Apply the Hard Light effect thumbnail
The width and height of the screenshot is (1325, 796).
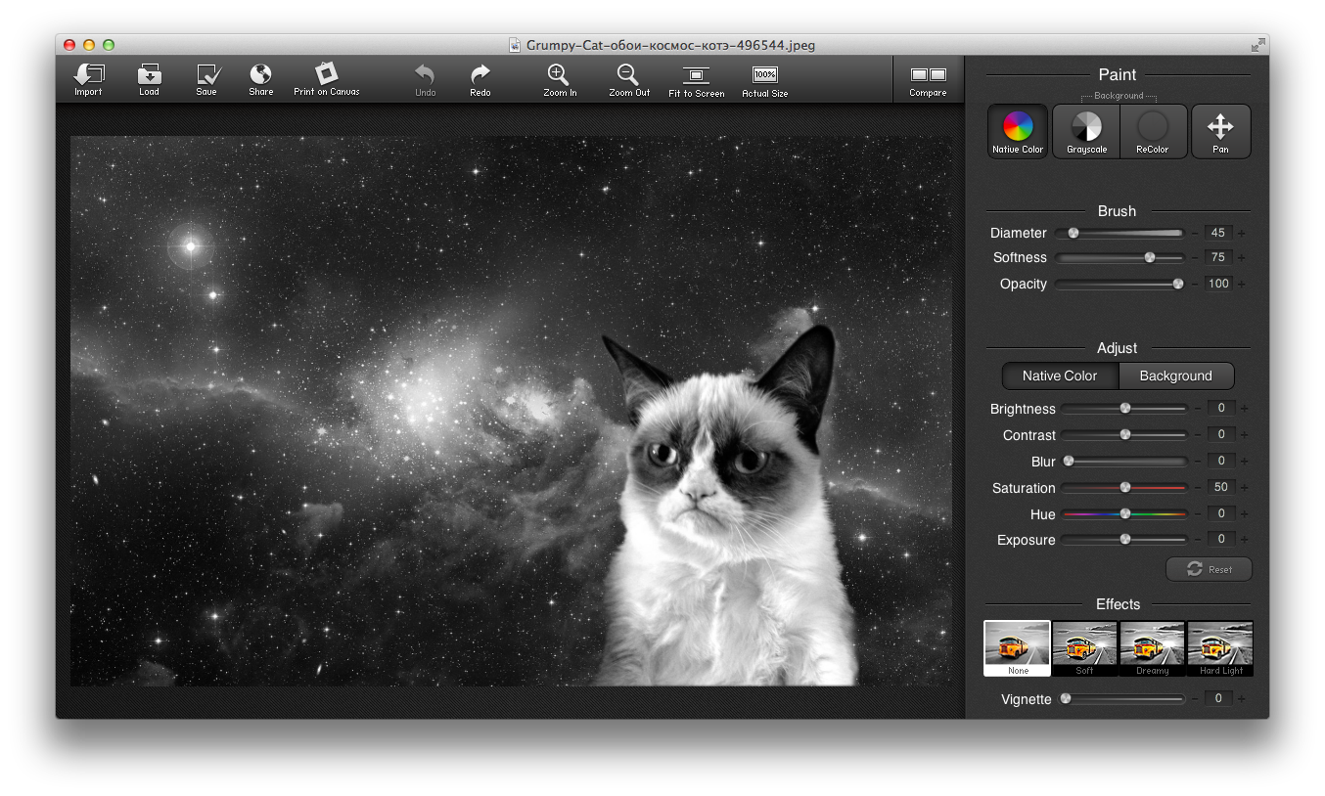1220,648
